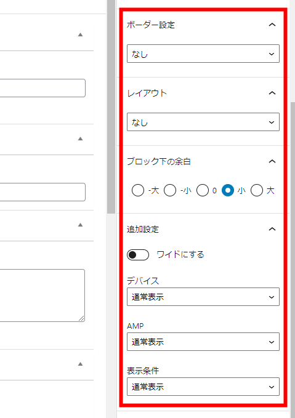This screenshot has height=418, width=295.
Task: Toggle the ワイドにする switch
Action: [x=138, y=255]
